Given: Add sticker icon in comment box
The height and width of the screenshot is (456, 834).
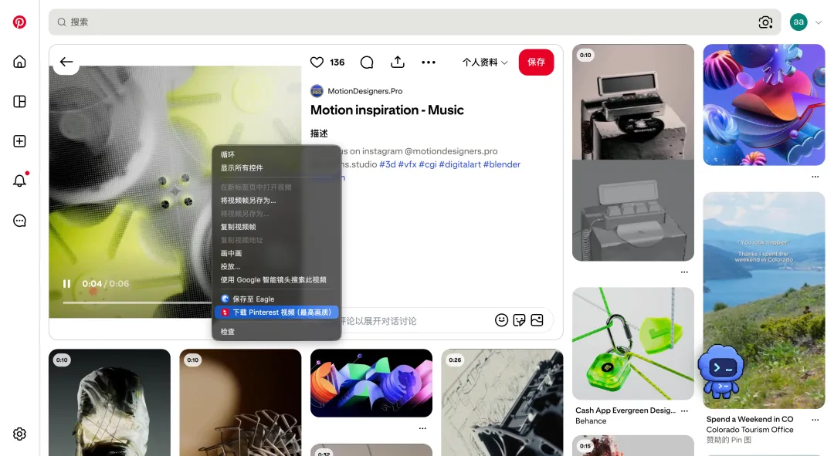Looking at the screenshot, I should pyautogui.click(x=519, y=320).
